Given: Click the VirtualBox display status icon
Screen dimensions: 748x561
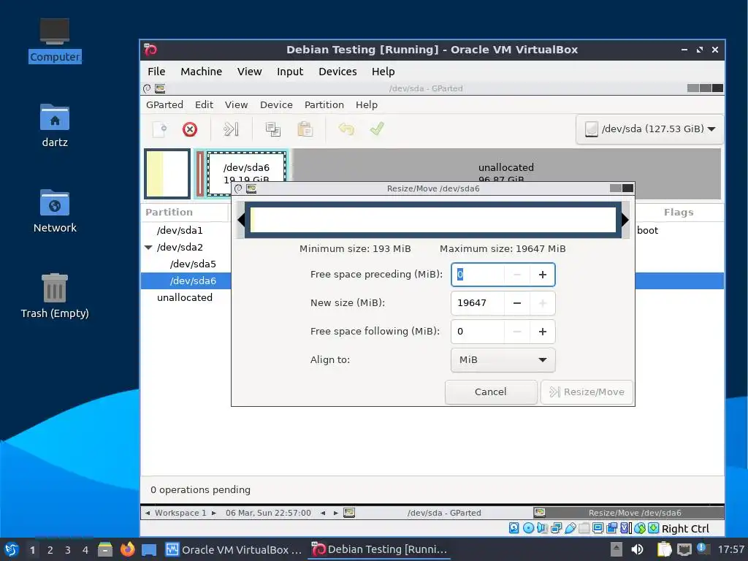Looking at the screenshot, I should pos(598,528).
